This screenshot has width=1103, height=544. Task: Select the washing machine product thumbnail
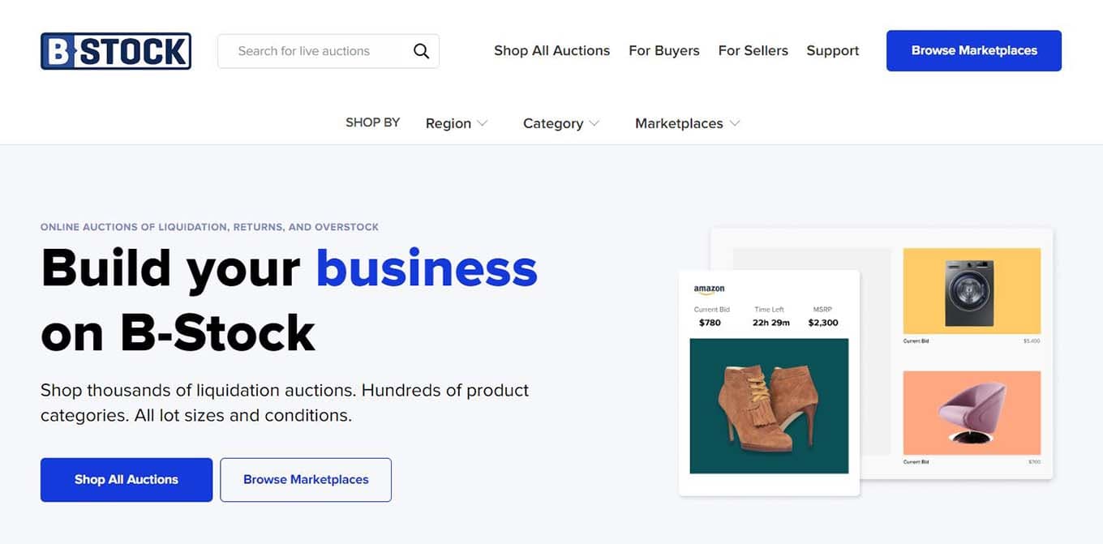coord(972,292)
